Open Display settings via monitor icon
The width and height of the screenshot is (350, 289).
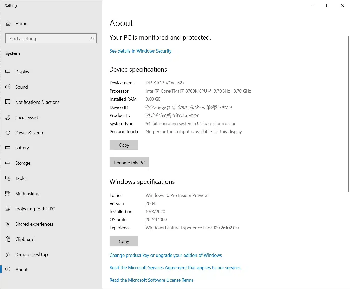[x=8, y=72]
